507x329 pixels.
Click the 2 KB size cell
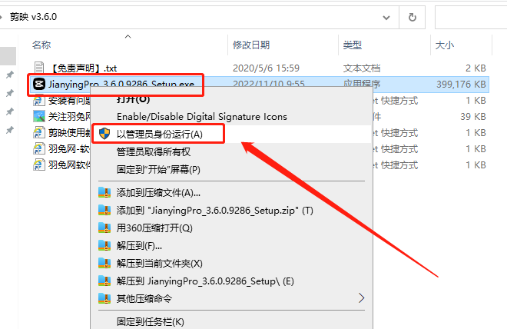tap(476, 68)
